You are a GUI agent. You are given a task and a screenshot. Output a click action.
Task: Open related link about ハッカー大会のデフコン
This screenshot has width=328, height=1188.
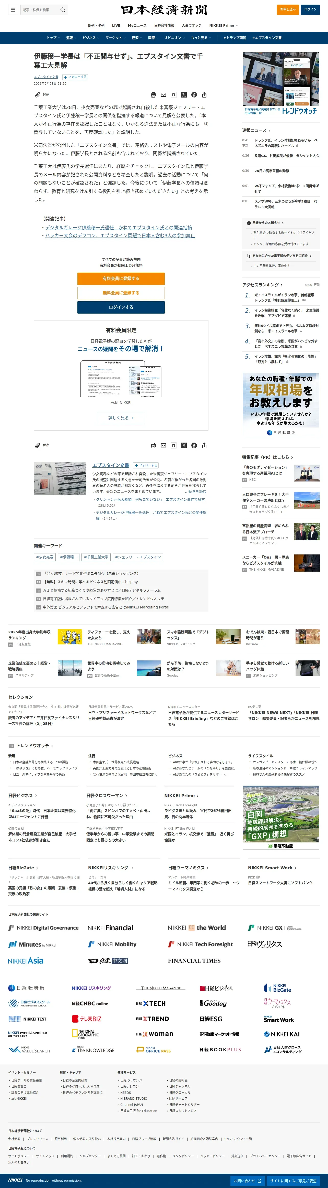click(120, 235)
